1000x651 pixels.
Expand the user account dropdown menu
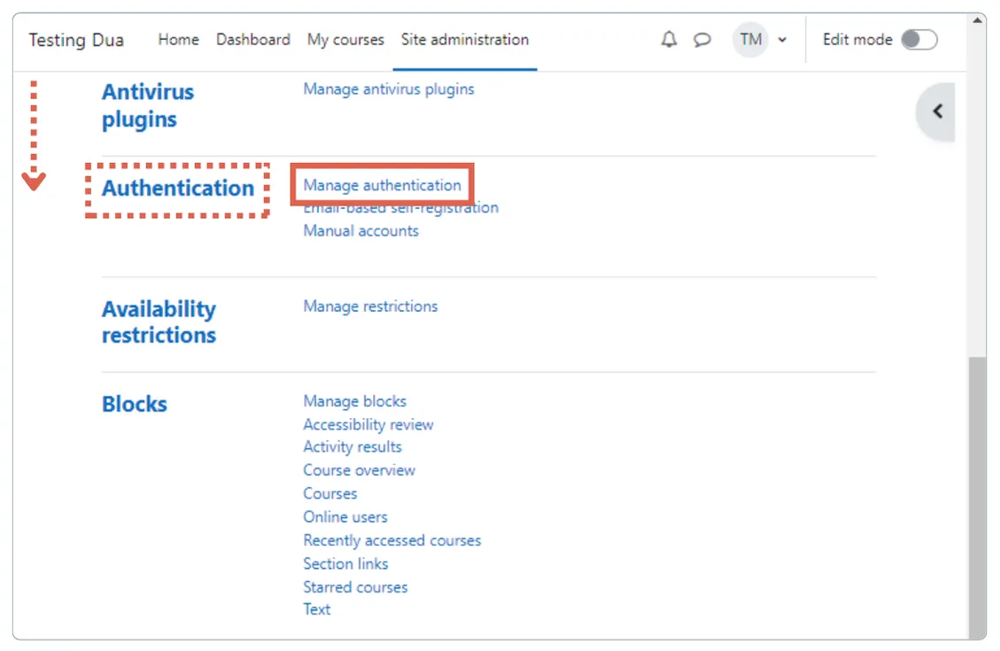(x=781, y=39)
